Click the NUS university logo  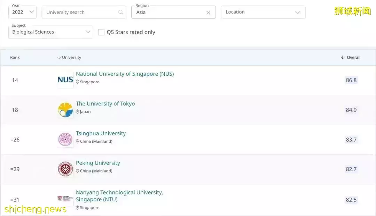click(x=65, y=80)
